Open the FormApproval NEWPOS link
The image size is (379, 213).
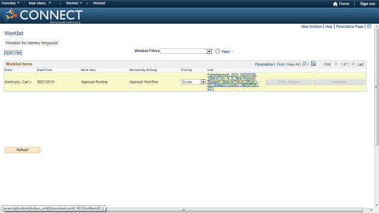point(233,82)
